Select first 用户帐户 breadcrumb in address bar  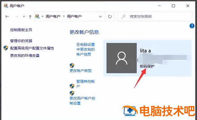tap(53, 16)
